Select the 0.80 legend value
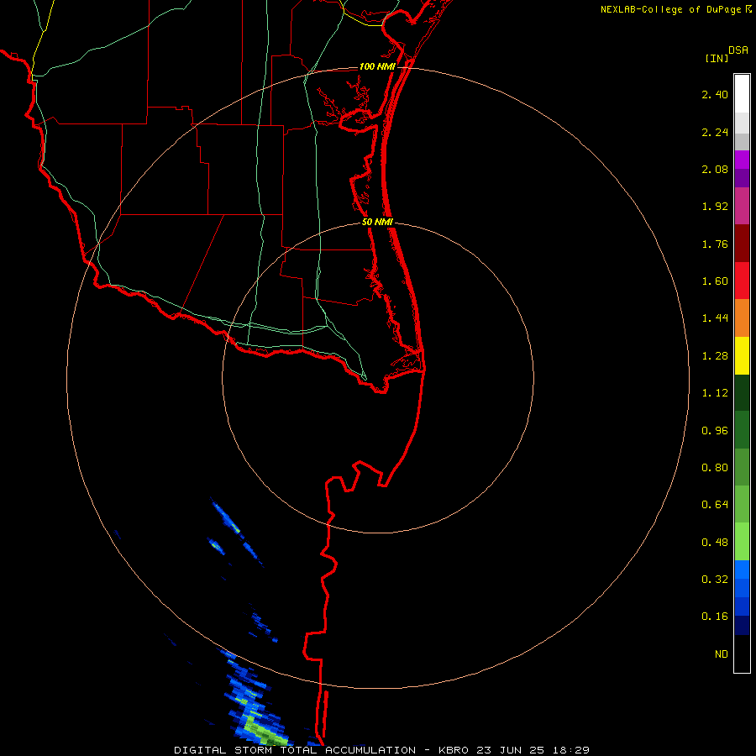The height and width of the screenshot is (756, 756). (x=715, y=468)
